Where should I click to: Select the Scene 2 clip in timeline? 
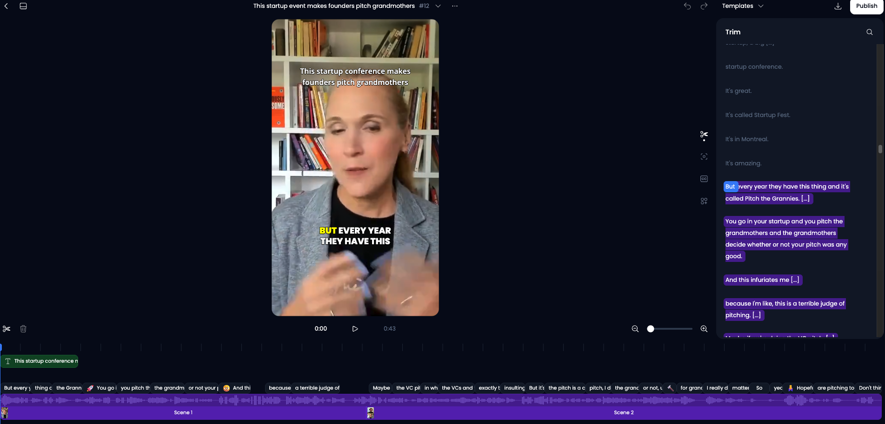pyautogui.click(x=624, y=412)
